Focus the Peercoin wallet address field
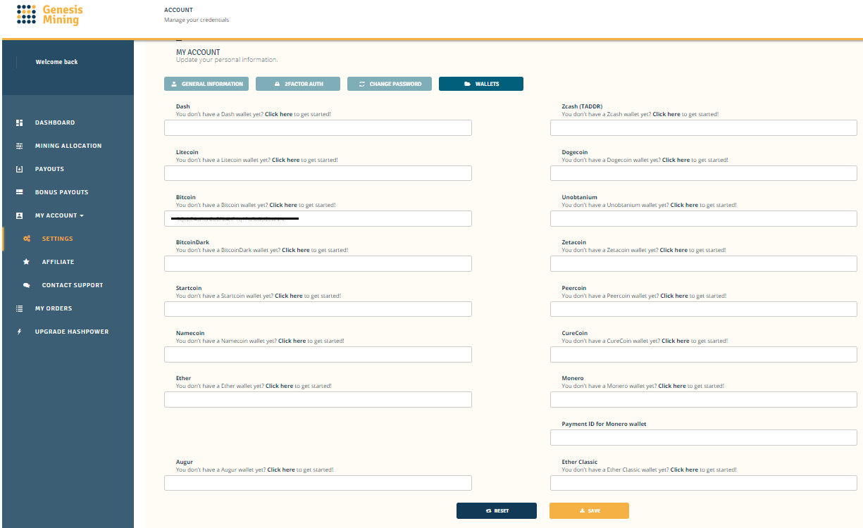The height and width of the screenshot is (528, 863). point(704,309)
